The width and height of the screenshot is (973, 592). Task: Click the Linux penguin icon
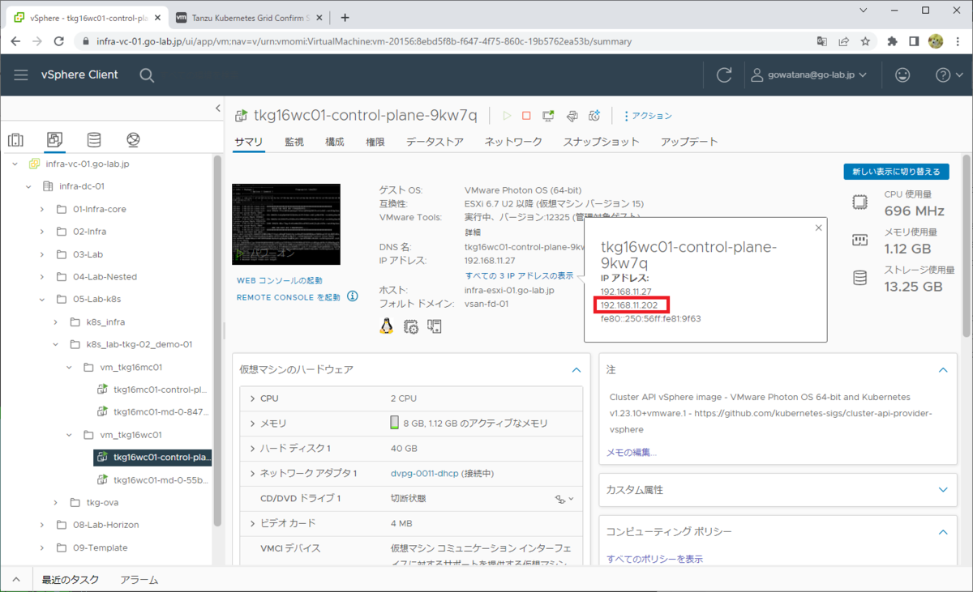point(387,326)
